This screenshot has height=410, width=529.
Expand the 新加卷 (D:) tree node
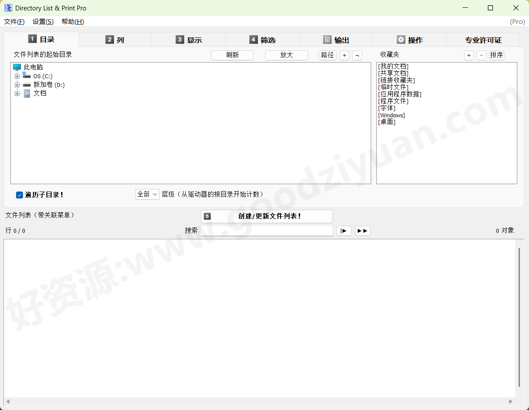pyautogui.click(x=16, y=85)
